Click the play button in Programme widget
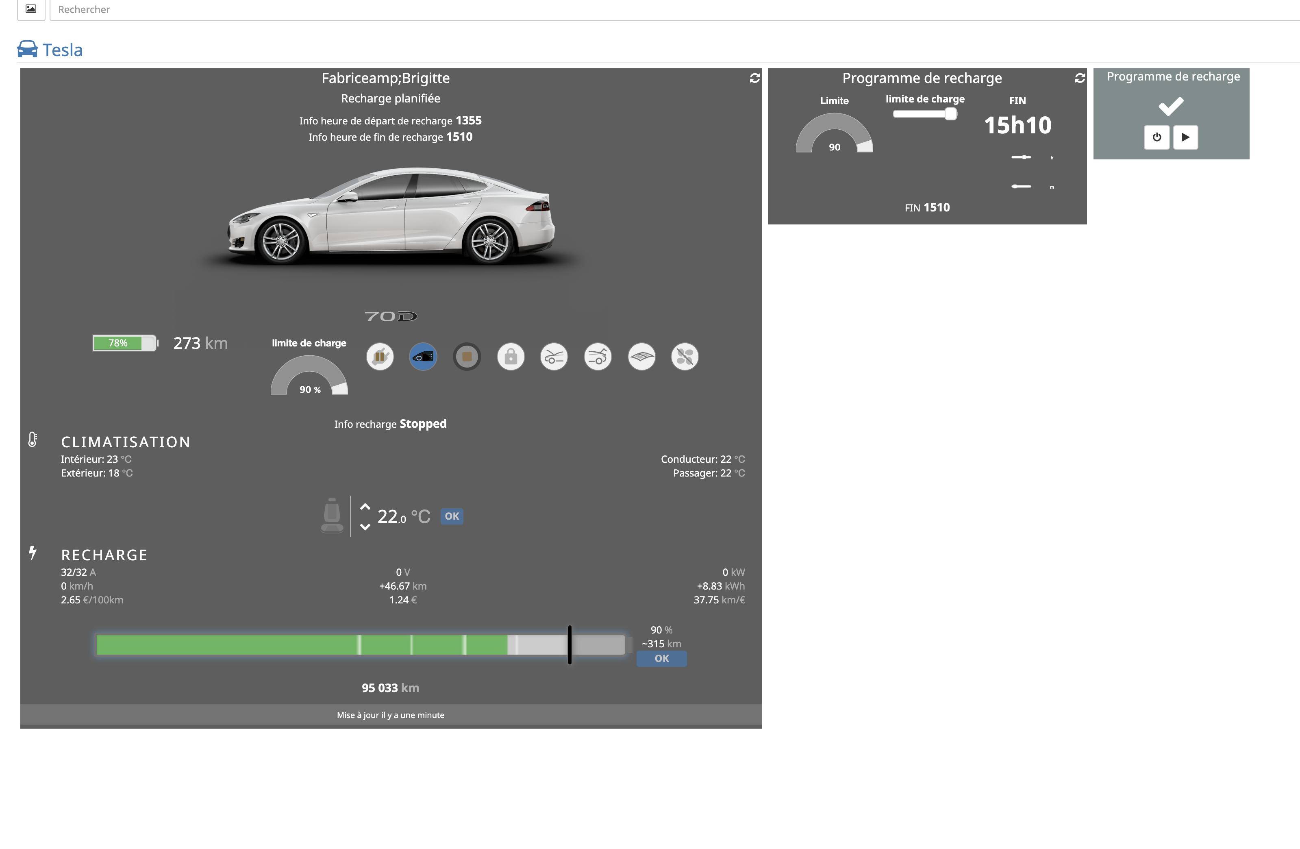Image resolution: width=1300 pixels, height=849 pixels. (x=1185, y=137)
